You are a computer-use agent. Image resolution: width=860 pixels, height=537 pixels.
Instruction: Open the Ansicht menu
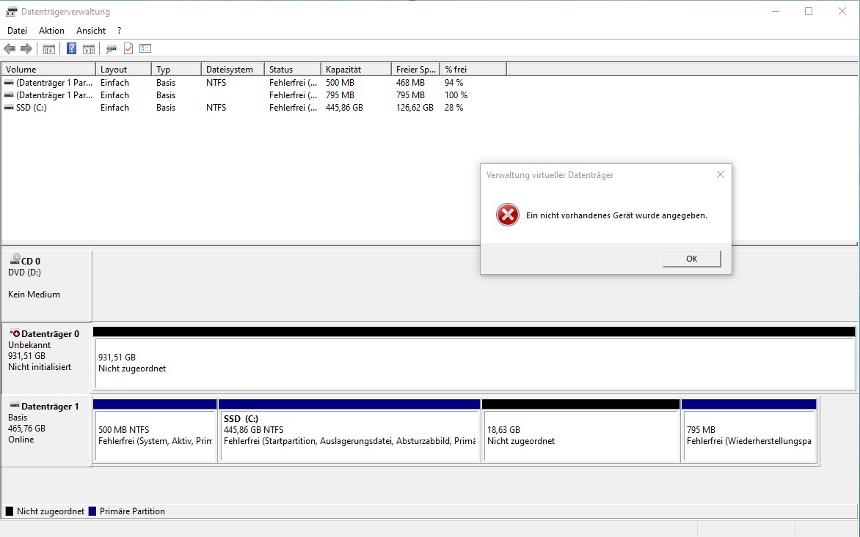(x=90, y=31)
